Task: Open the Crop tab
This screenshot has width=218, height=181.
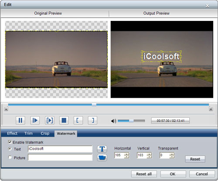Action: click(45, 133)
